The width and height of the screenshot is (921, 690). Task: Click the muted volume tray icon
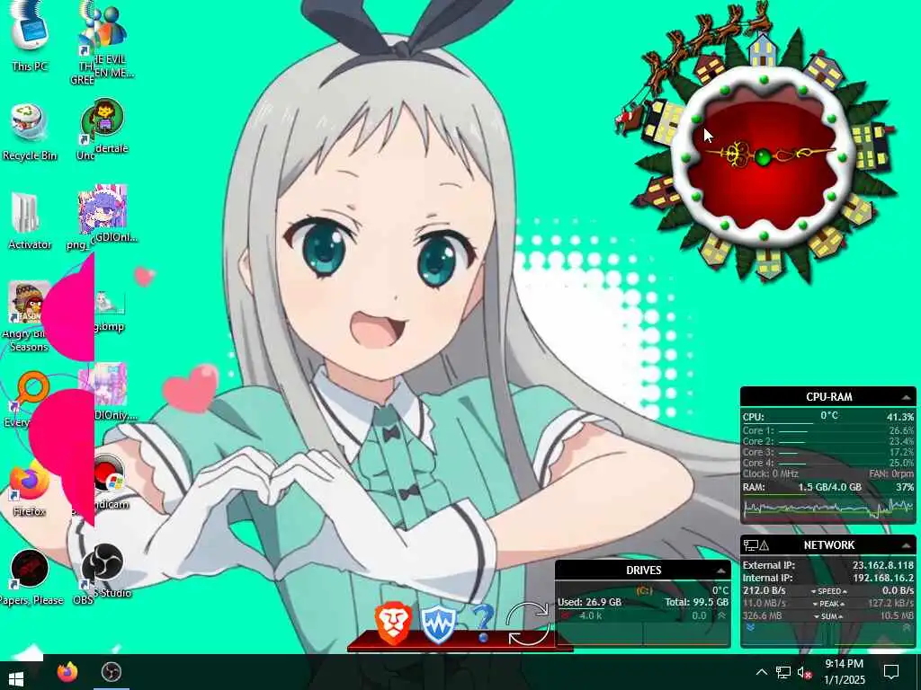click(804, 672)
